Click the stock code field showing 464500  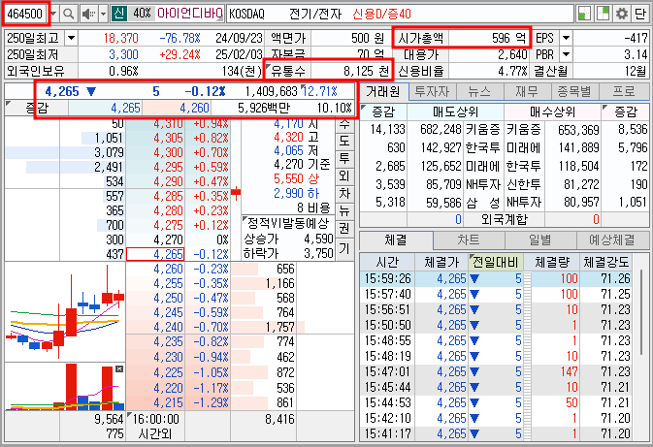[x=25, y=14]
